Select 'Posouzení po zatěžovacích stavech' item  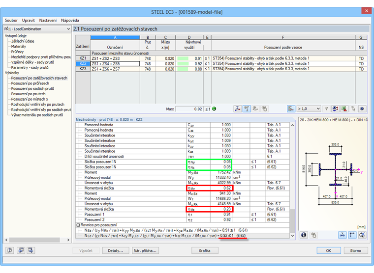coord(39,78)
